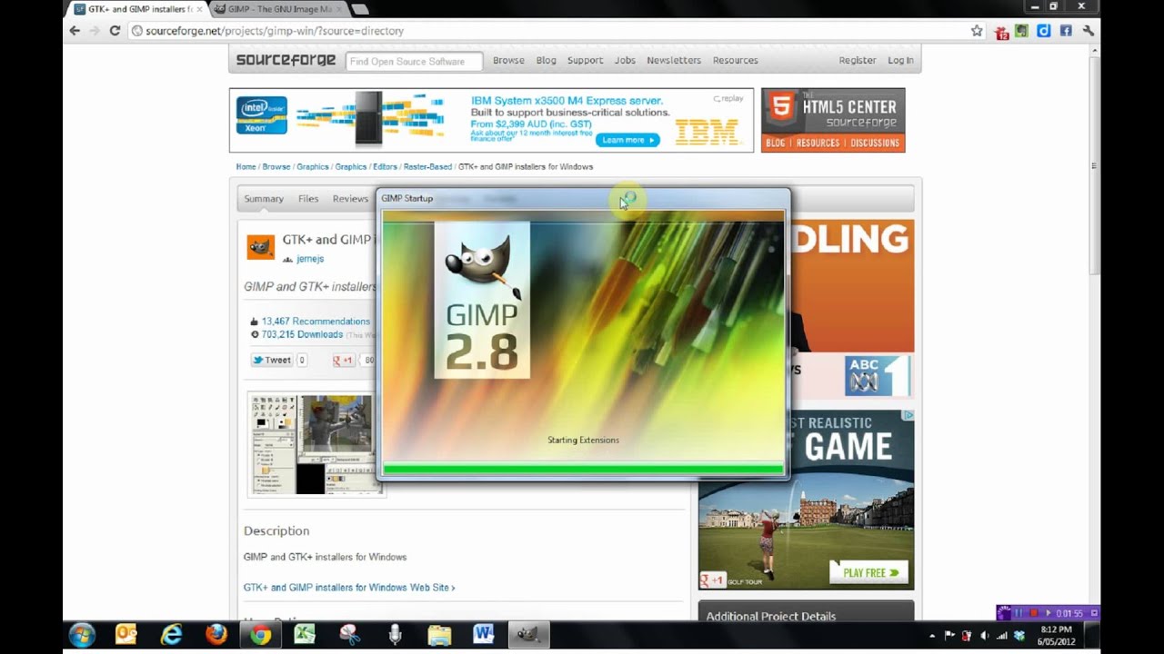Click the Google +1 button under downloads

(344, 361)
